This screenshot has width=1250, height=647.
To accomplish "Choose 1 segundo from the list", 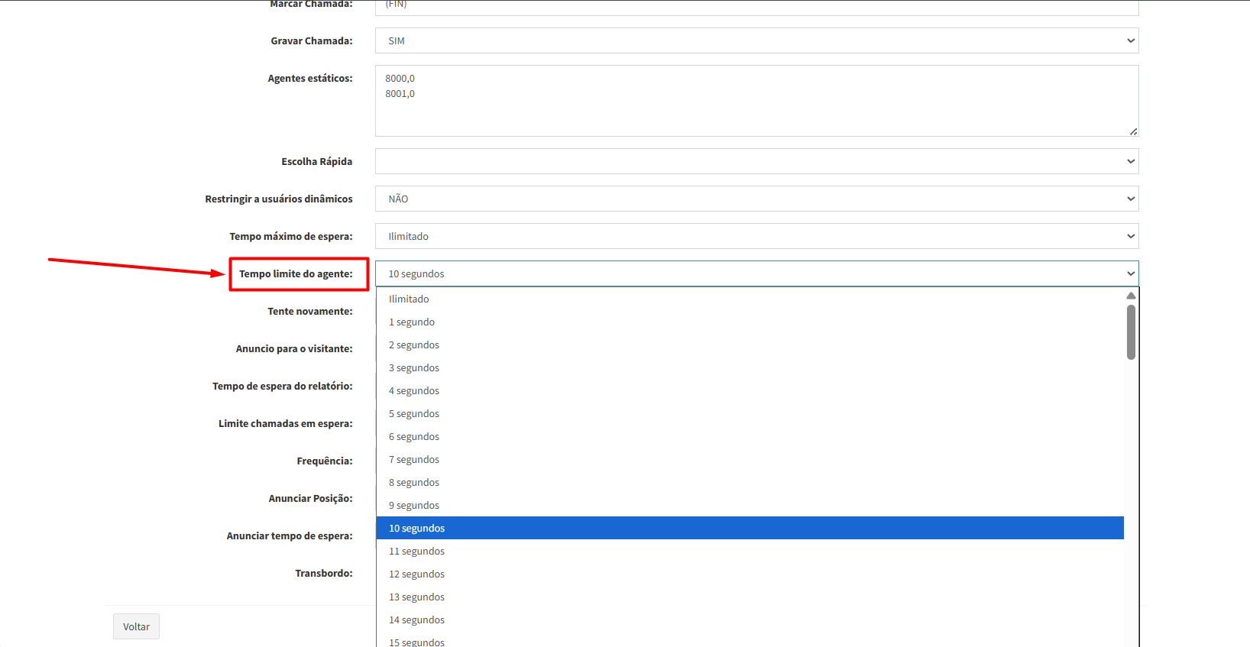I will (x=412, y=322).
